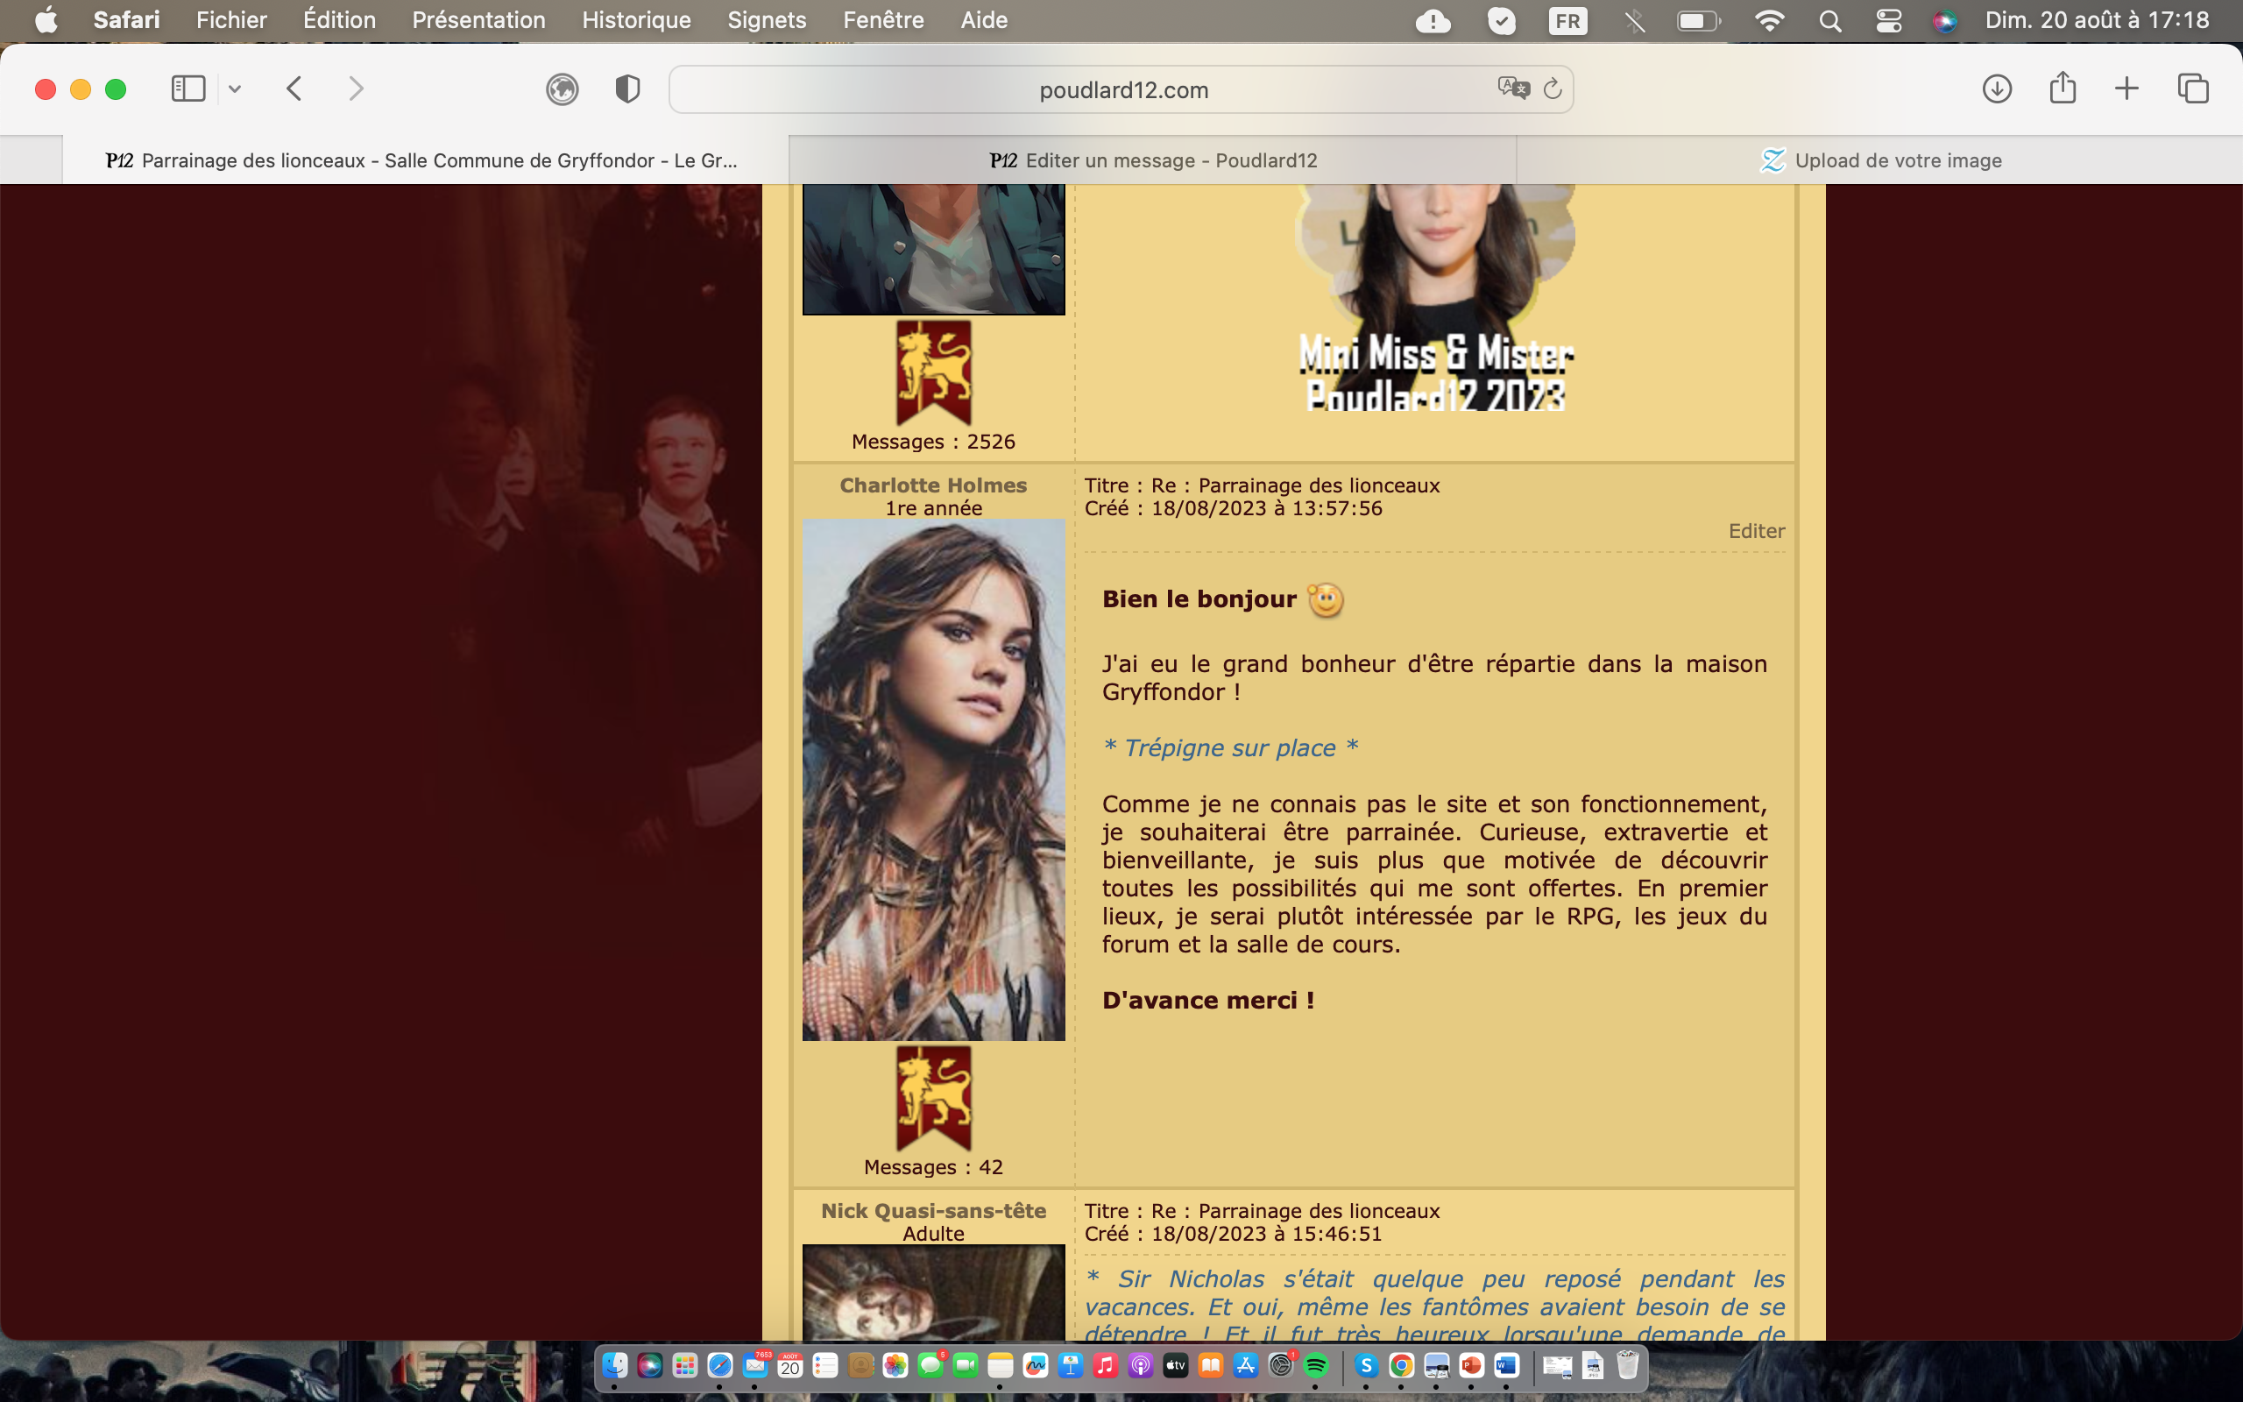Reload the current page
Screen dimensions: 2243x1402
click(1553, 89)
